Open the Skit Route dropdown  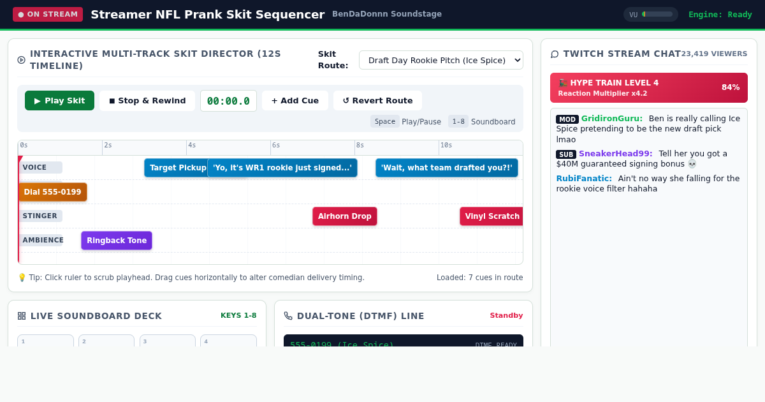click(441, 60)
